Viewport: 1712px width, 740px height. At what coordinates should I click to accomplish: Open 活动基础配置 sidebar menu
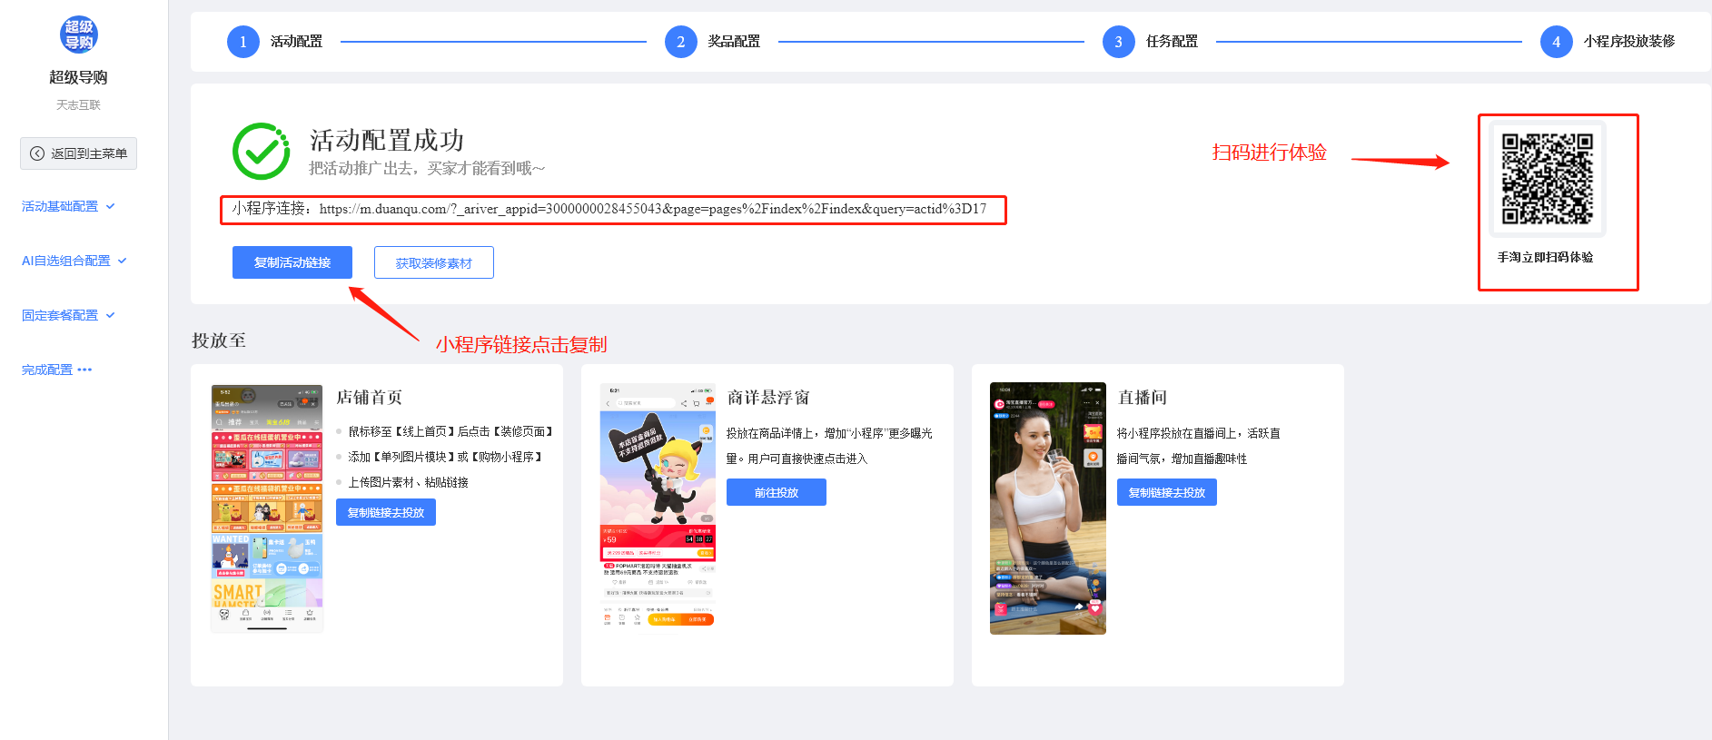tap(60, 206)
